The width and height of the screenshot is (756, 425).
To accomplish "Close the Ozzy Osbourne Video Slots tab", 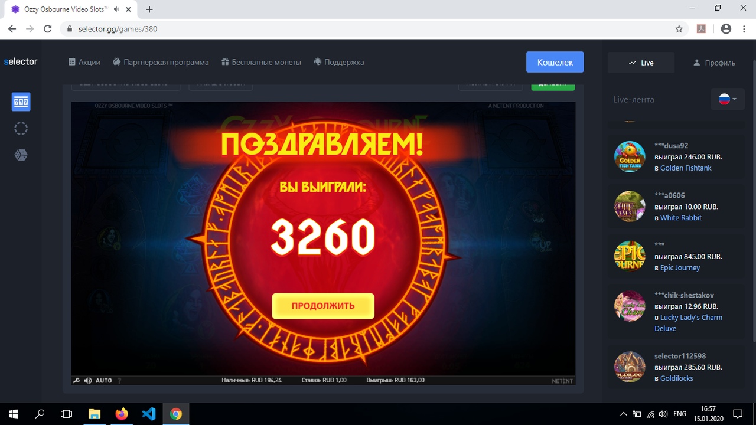I will point(129,9).
